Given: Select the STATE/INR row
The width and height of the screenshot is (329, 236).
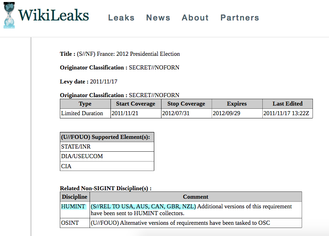Looking at the screenshot, I should click(107, 147).
